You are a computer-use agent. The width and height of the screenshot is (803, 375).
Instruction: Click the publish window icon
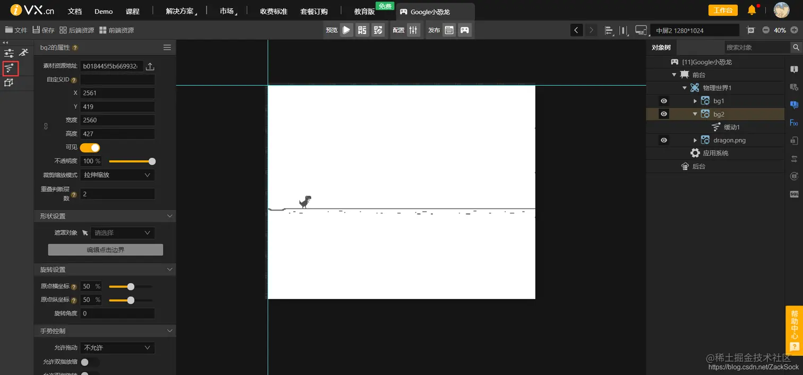coord(449,30)
